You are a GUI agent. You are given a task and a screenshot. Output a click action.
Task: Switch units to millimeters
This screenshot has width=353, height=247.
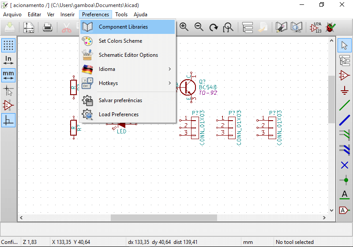[x=8, y=75]
